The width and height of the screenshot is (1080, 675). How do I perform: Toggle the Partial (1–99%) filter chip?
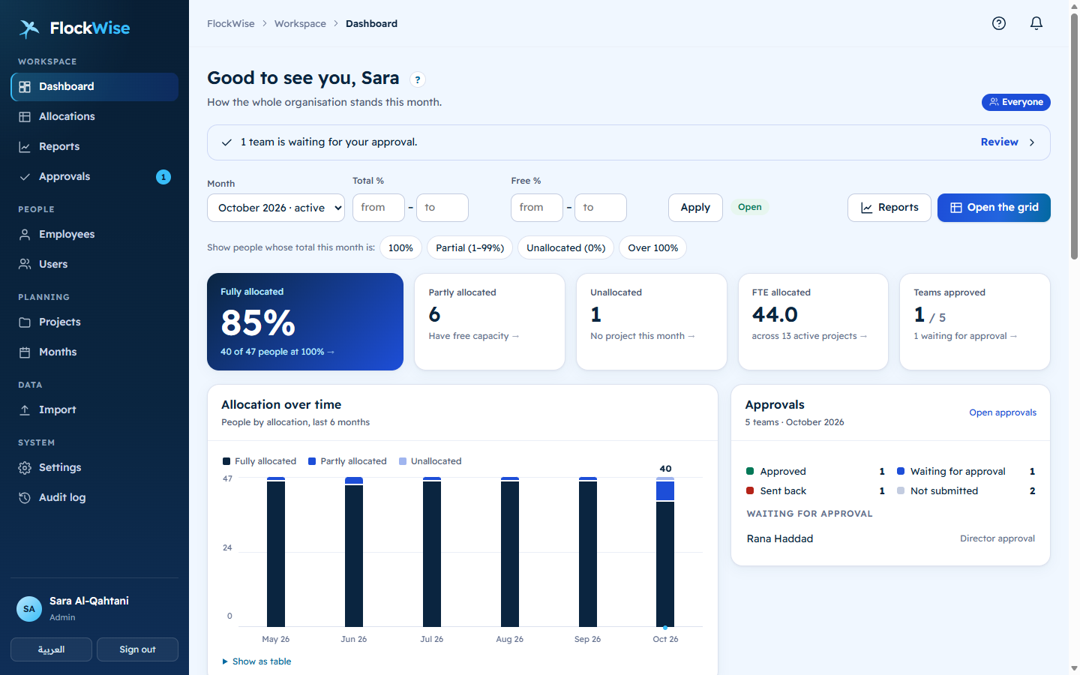470,248
